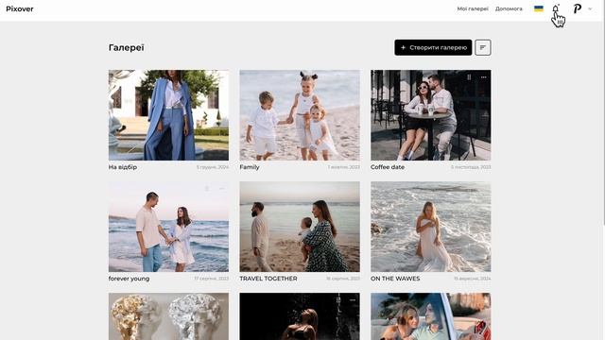Open the ON THE WAWES gallery thumbnail
Screen dimensions: 605x340
click(x=431, y=227)
